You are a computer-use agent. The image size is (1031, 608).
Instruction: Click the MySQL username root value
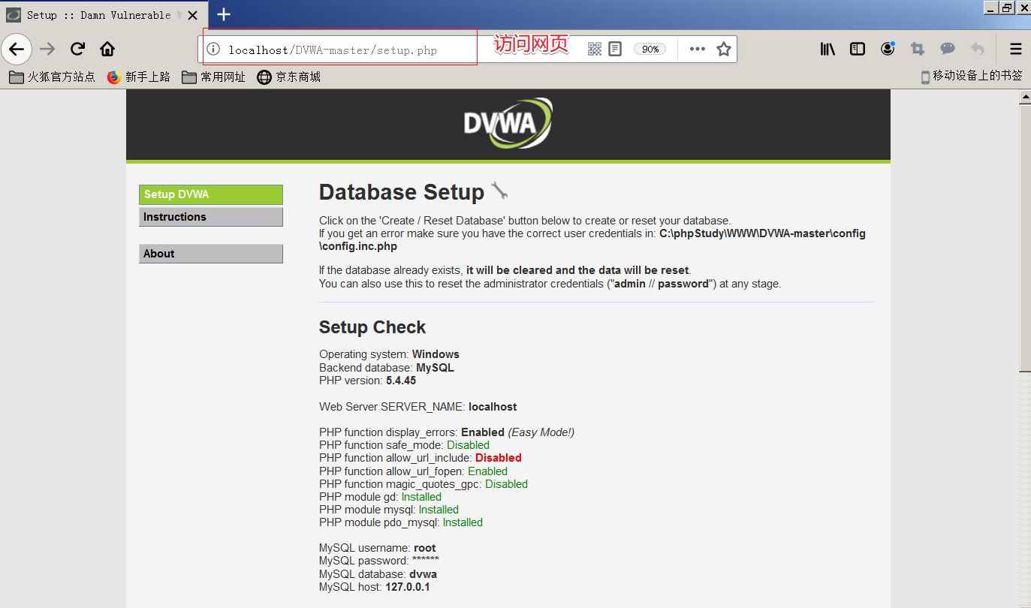(424, 548)
